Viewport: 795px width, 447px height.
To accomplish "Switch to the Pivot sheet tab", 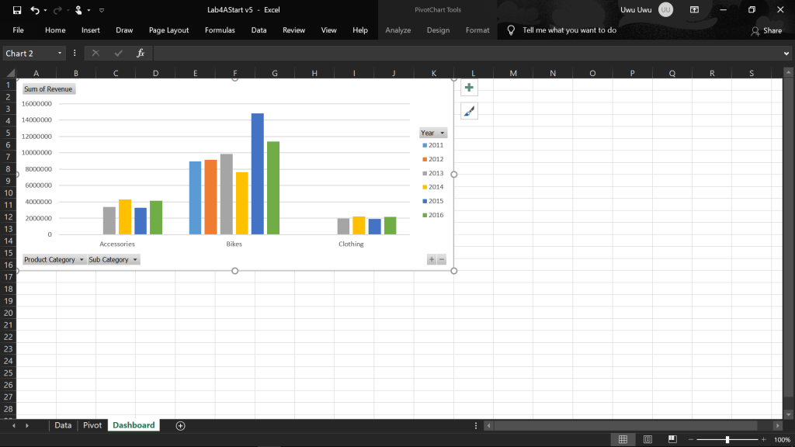I will (x=92, y=425).
